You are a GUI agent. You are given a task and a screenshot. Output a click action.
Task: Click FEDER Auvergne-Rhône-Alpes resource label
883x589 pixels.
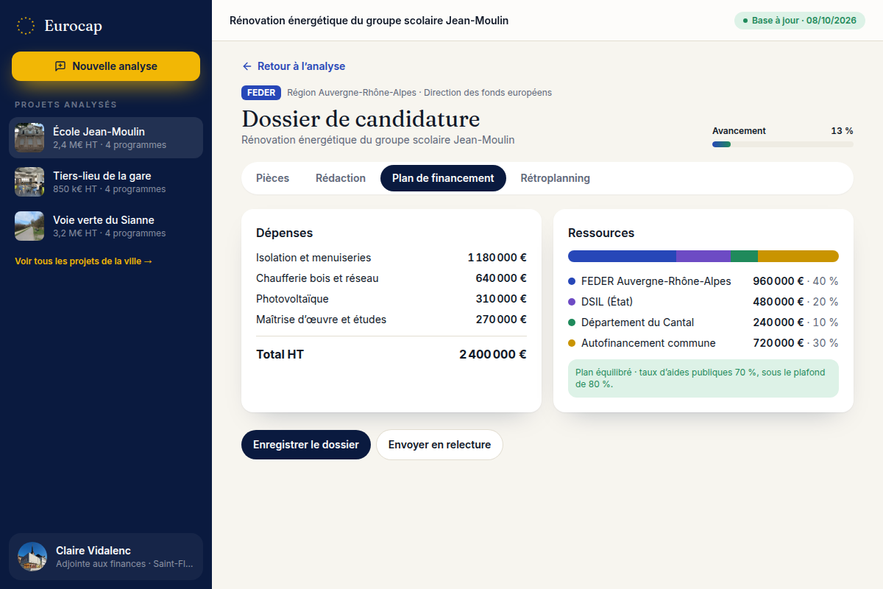[656, 281]
